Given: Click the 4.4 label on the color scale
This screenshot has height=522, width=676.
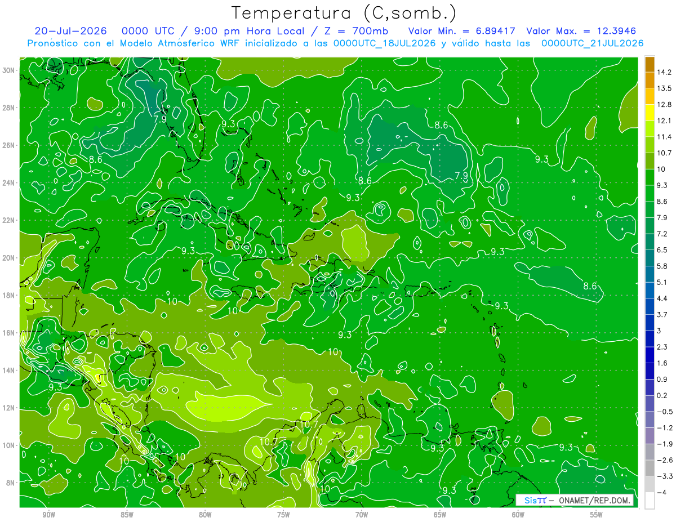Looking at the screenshot, I should pyautogui.click(x=662, y=298).
